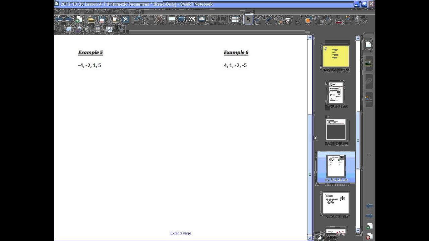Image resolution: width=429 pixels, height=241 pixels.
Task: Select the page 9 thumbnail
Action: click(x=336, y=130)
